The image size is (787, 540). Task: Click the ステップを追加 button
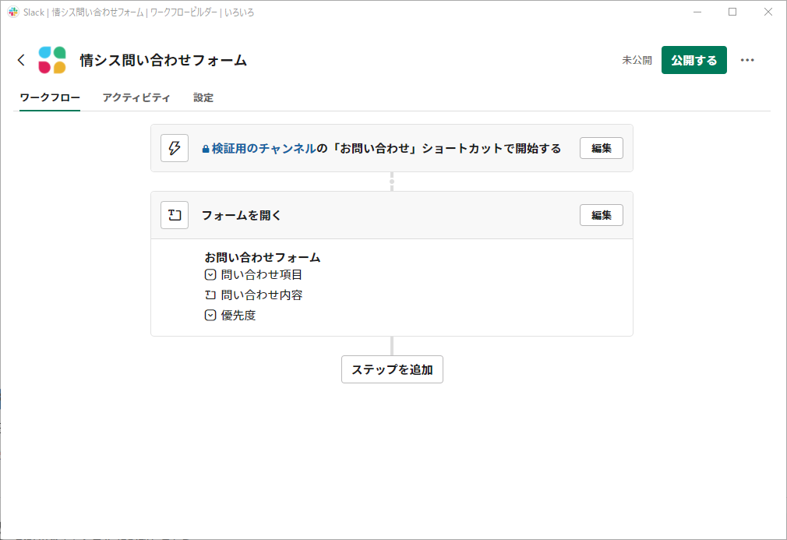tap(392, 369)
